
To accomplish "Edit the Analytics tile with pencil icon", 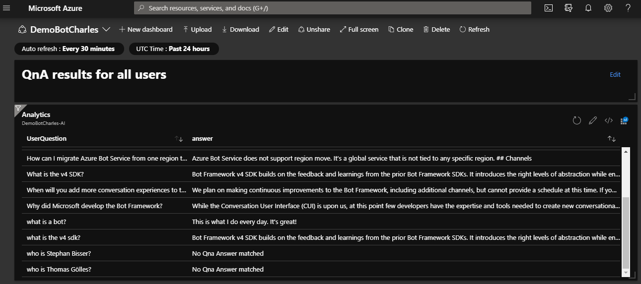I will [x=593, y=120].
